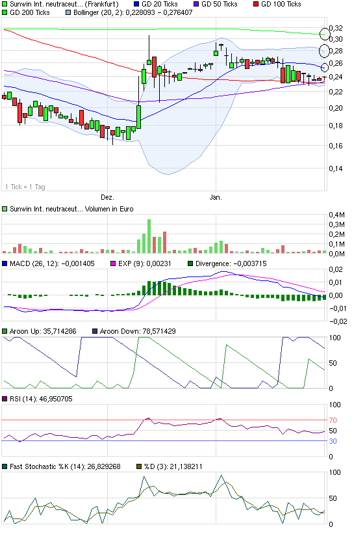Image resolution: width=354 pixels, height=538 pixels.
Task: Click the tallest green volume bar in December
Action: 149,236
